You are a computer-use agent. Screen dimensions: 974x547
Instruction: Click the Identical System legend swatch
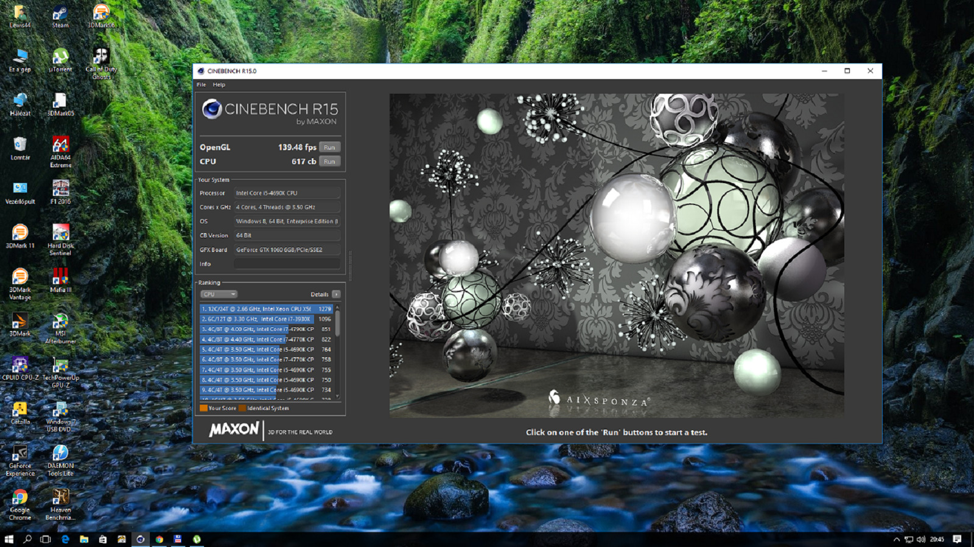[x=242, y=408]
